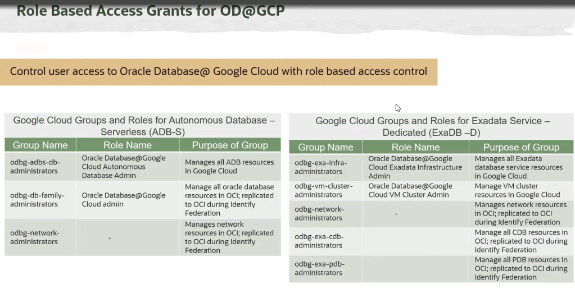Click the 'Autonomous Database Admin' role cell
Image resolution: width=575 pixels, height=302 pixels.
[x=124, y=167]
